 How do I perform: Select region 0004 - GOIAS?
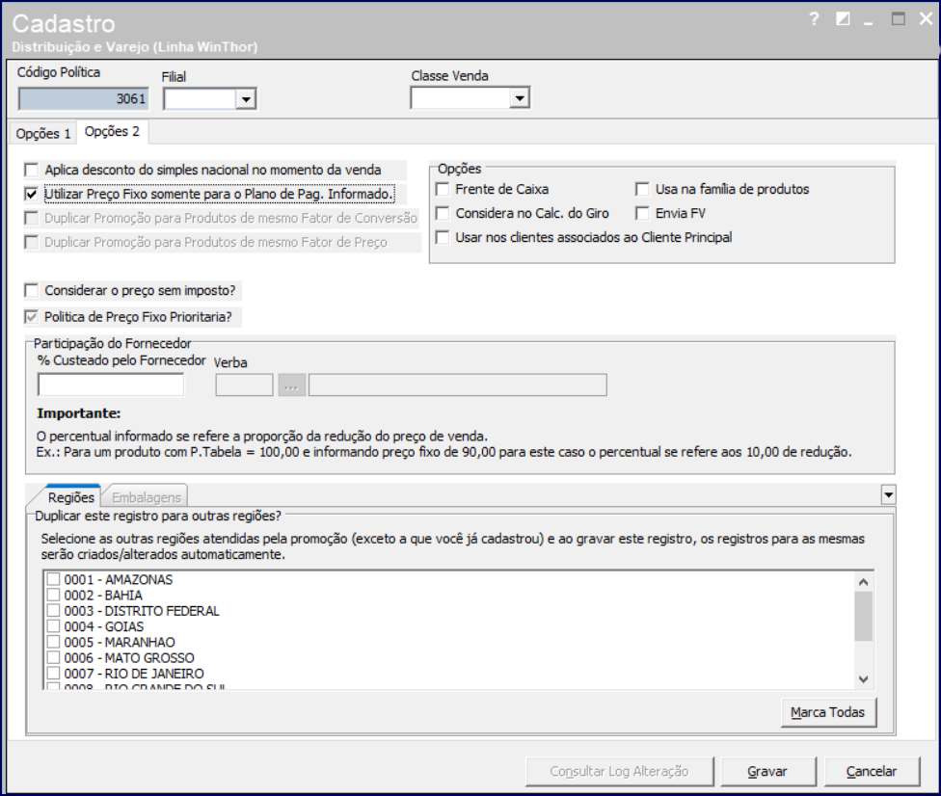pos(53,626)
